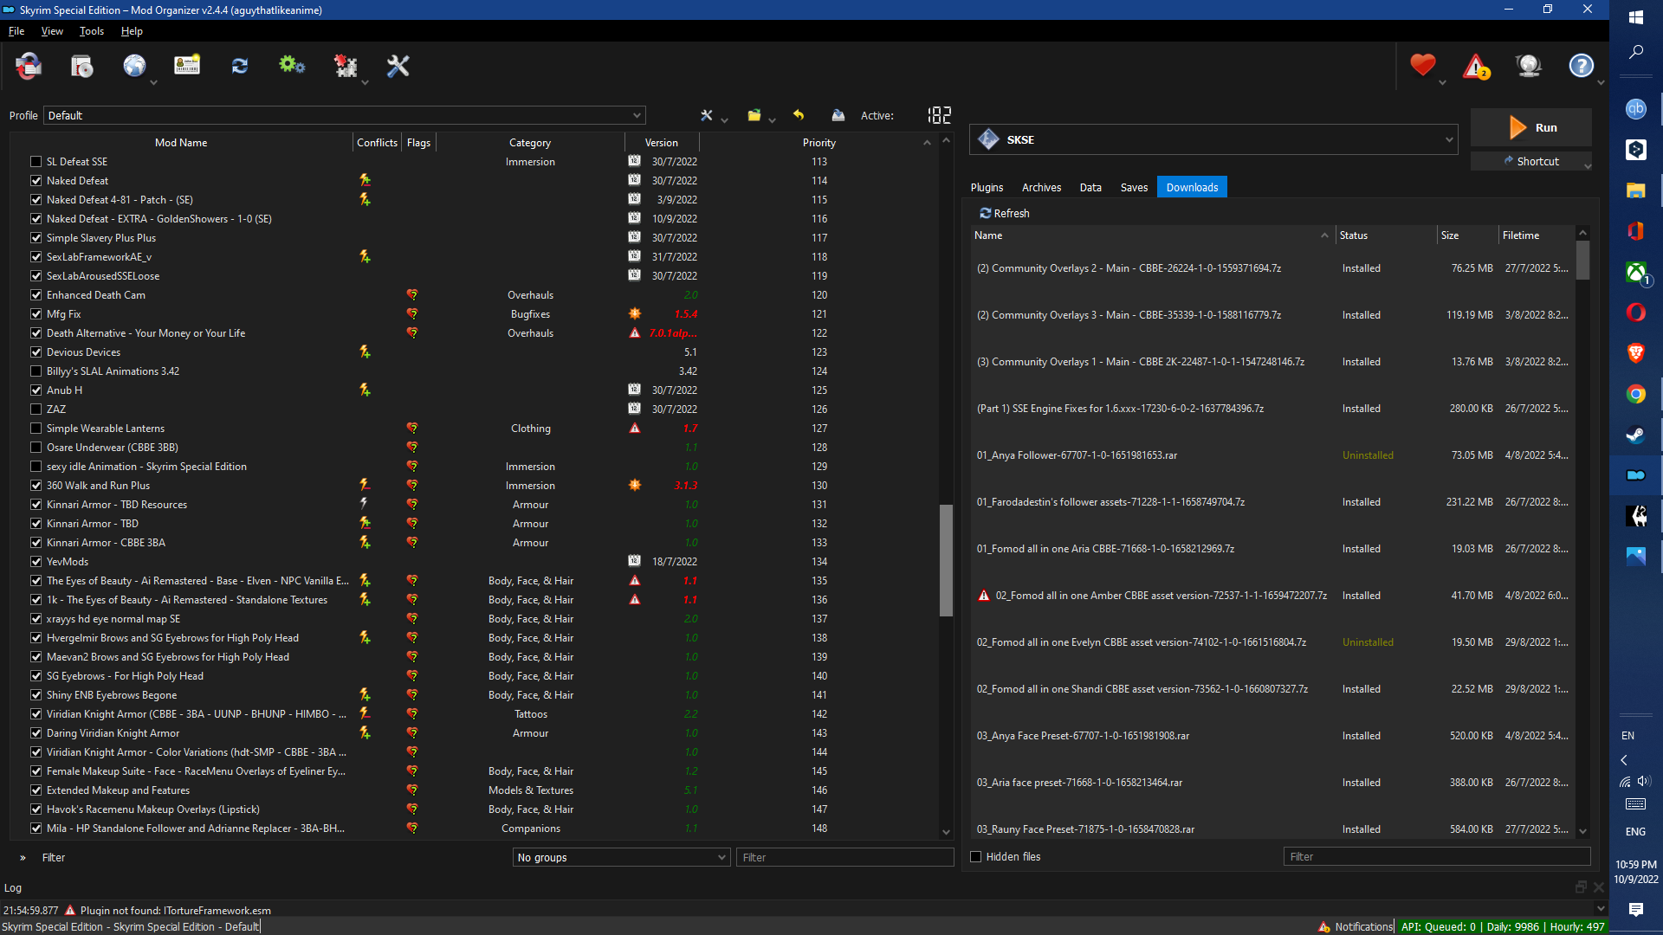The height and width of the screenshot is (935, 1663).
Task: Enable the SL Defeat SSE mod
Action: pos(36,162)
